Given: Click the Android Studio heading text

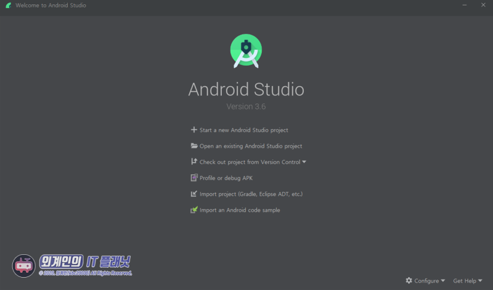Looking at the screenshot, I should click(x=246, y=89).
